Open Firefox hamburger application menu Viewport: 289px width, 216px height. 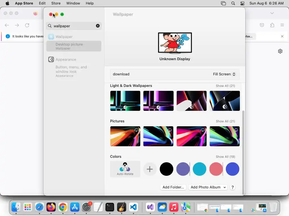(x=282, y=25)
